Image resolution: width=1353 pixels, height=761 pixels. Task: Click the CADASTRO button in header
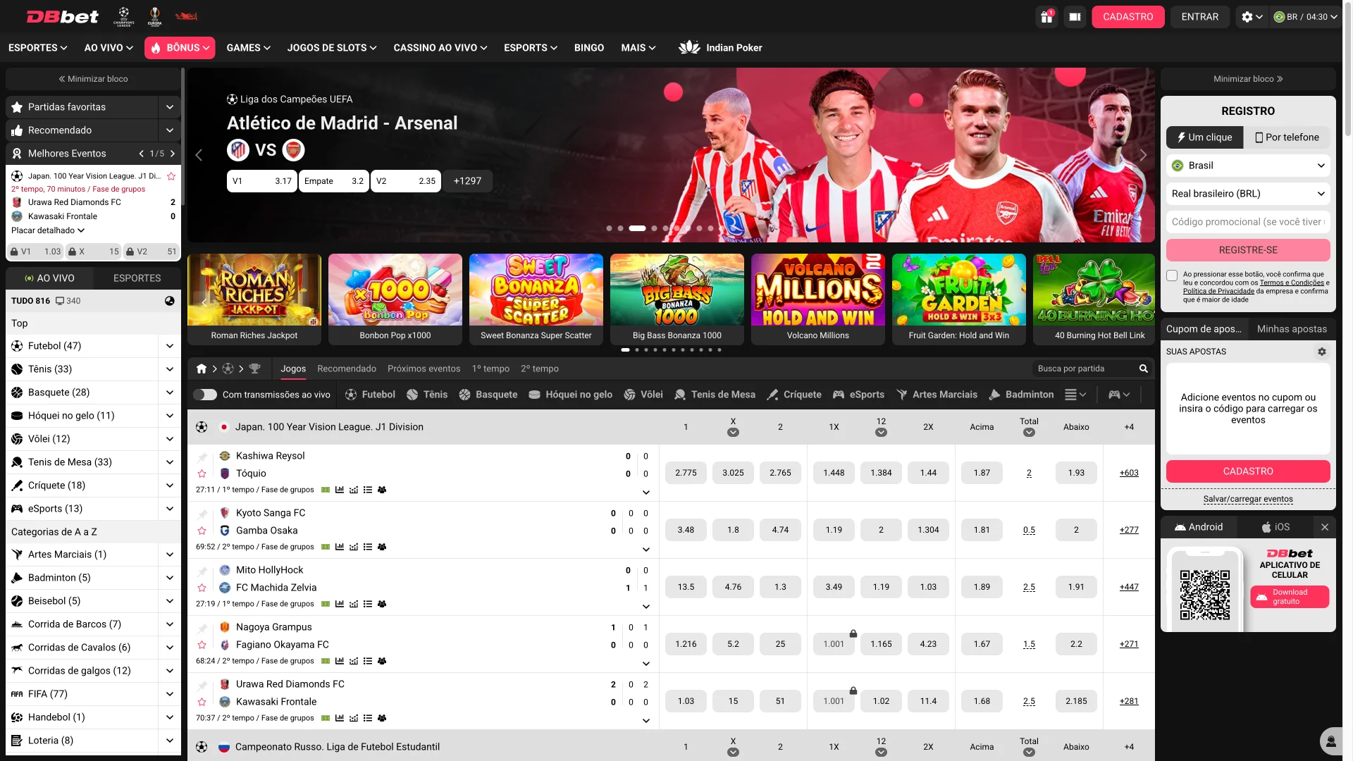point(1127,17)
